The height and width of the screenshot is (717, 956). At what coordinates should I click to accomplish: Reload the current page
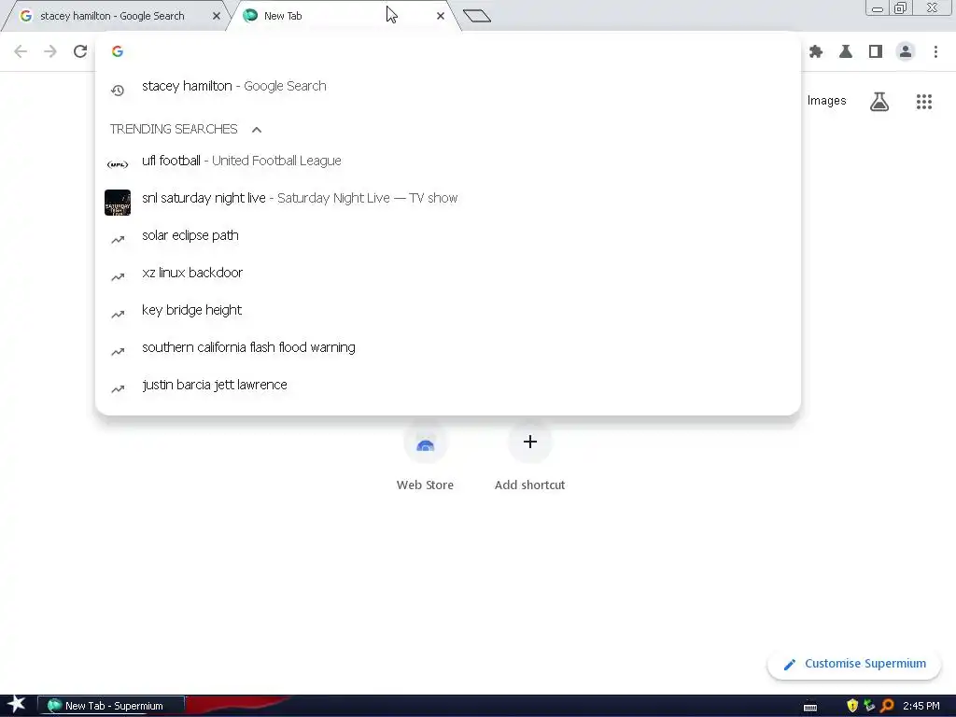(80, 51)
